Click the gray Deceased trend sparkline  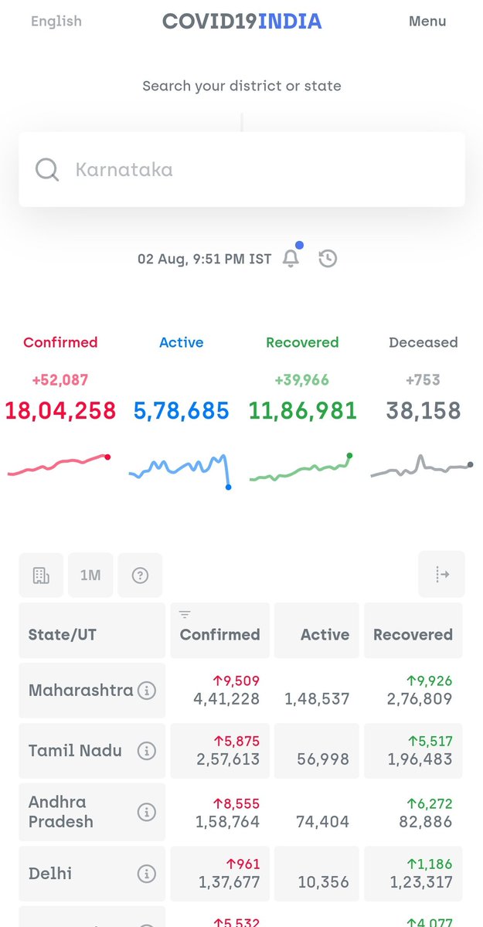click(422, 466)
